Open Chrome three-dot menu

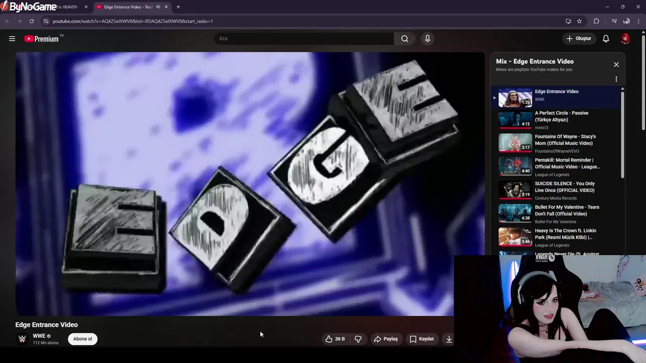point(639,21)
